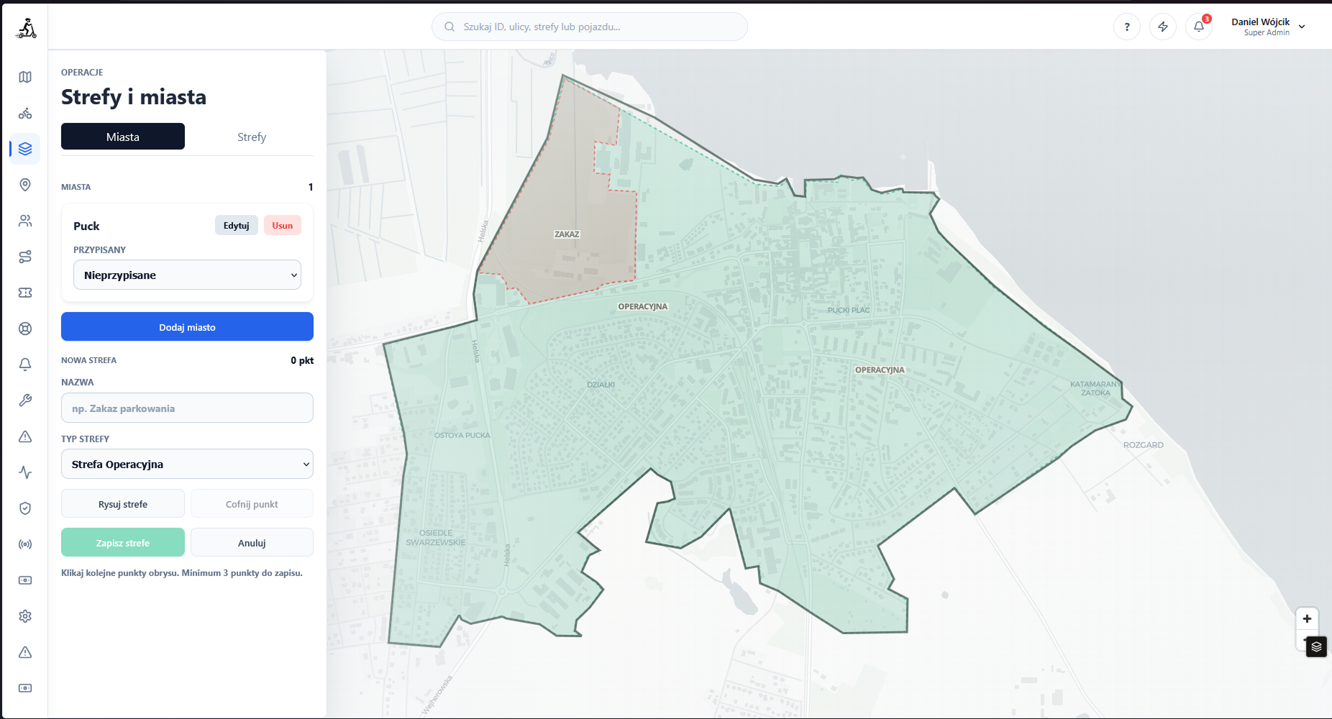Open the wrench maintenance sidebar icon
This screenshot has width=1332, height=719.
(25, 400)
